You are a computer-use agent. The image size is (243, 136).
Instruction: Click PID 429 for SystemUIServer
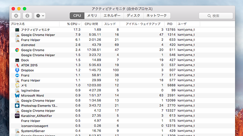172,131
